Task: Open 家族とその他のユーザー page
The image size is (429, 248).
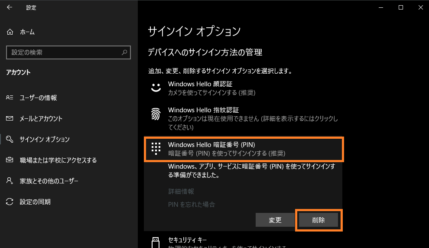Action: point(49,181)
